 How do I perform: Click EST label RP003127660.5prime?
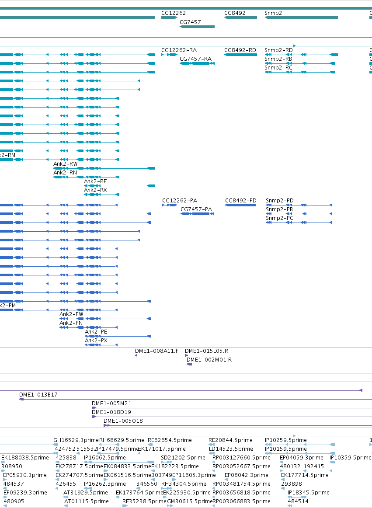coord(241,458)
